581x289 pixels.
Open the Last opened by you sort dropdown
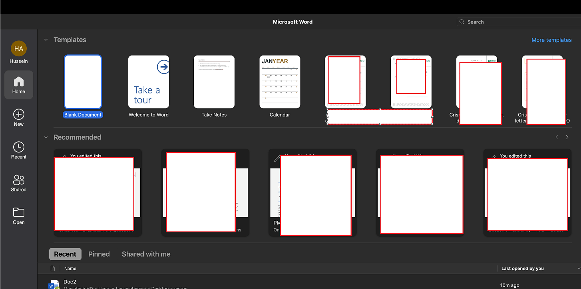coord(579,269)
